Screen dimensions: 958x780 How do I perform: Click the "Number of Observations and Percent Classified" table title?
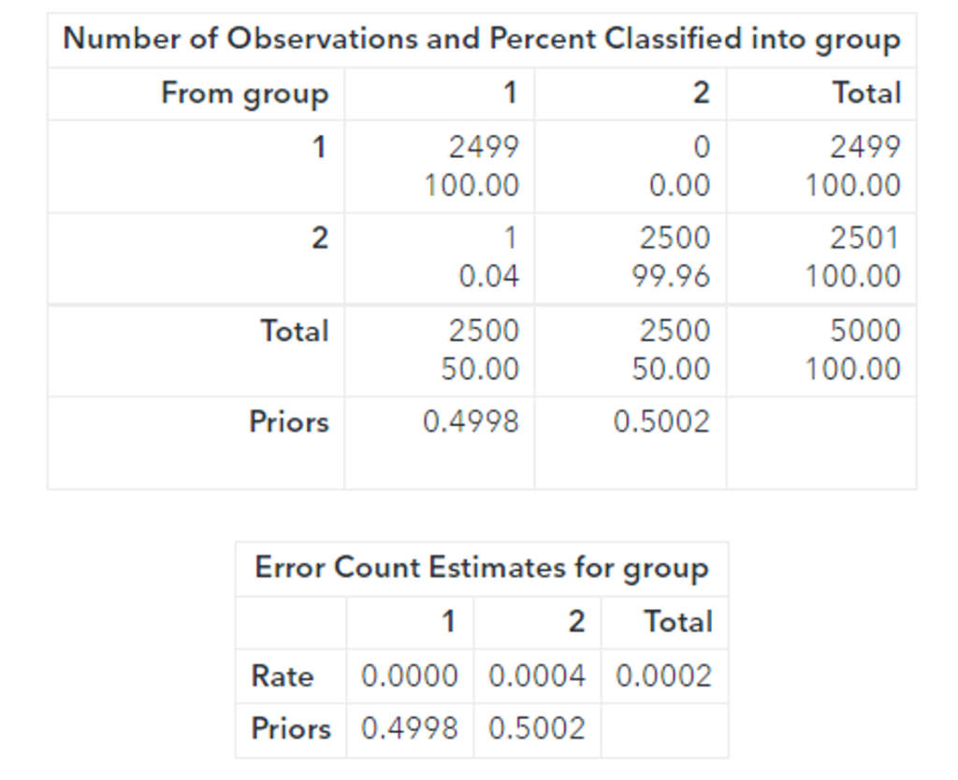pyautogui.click(x=481, y=40)
